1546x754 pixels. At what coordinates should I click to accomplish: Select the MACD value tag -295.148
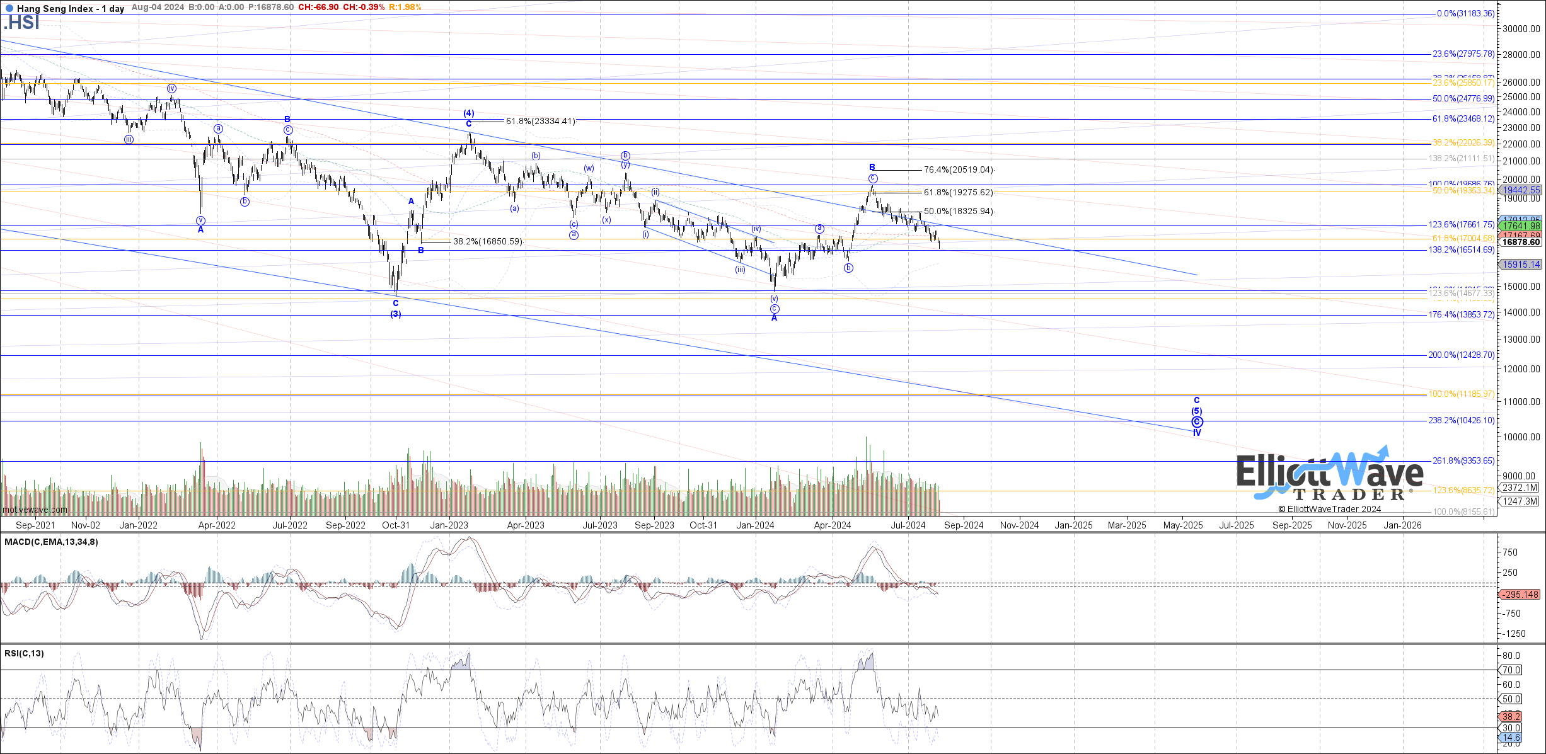1518,595
